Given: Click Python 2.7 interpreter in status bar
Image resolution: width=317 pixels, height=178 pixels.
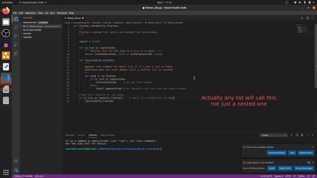Looking at the screenshot, I should coord(23,176).
